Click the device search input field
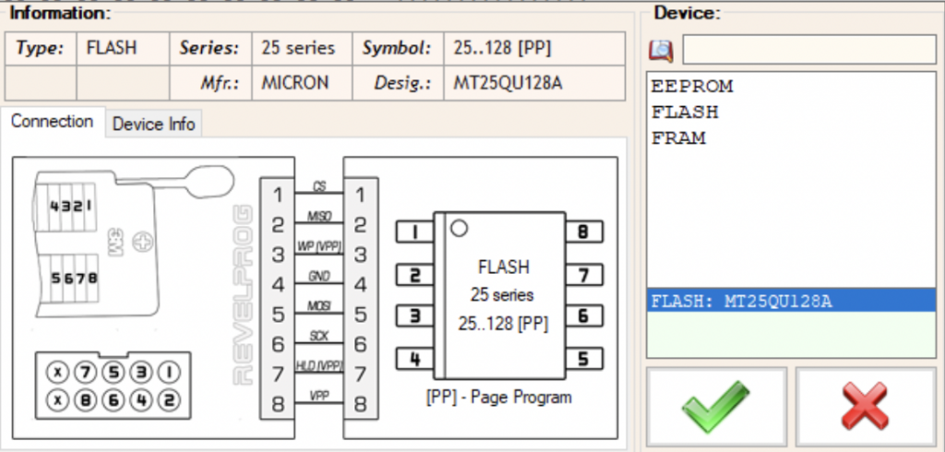945x452 pixels. point(808,50)
